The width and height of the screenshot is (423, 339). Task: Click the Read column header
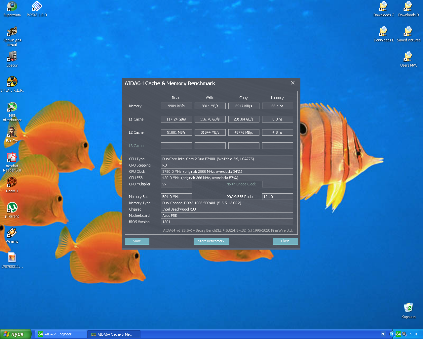click(176, 98)
